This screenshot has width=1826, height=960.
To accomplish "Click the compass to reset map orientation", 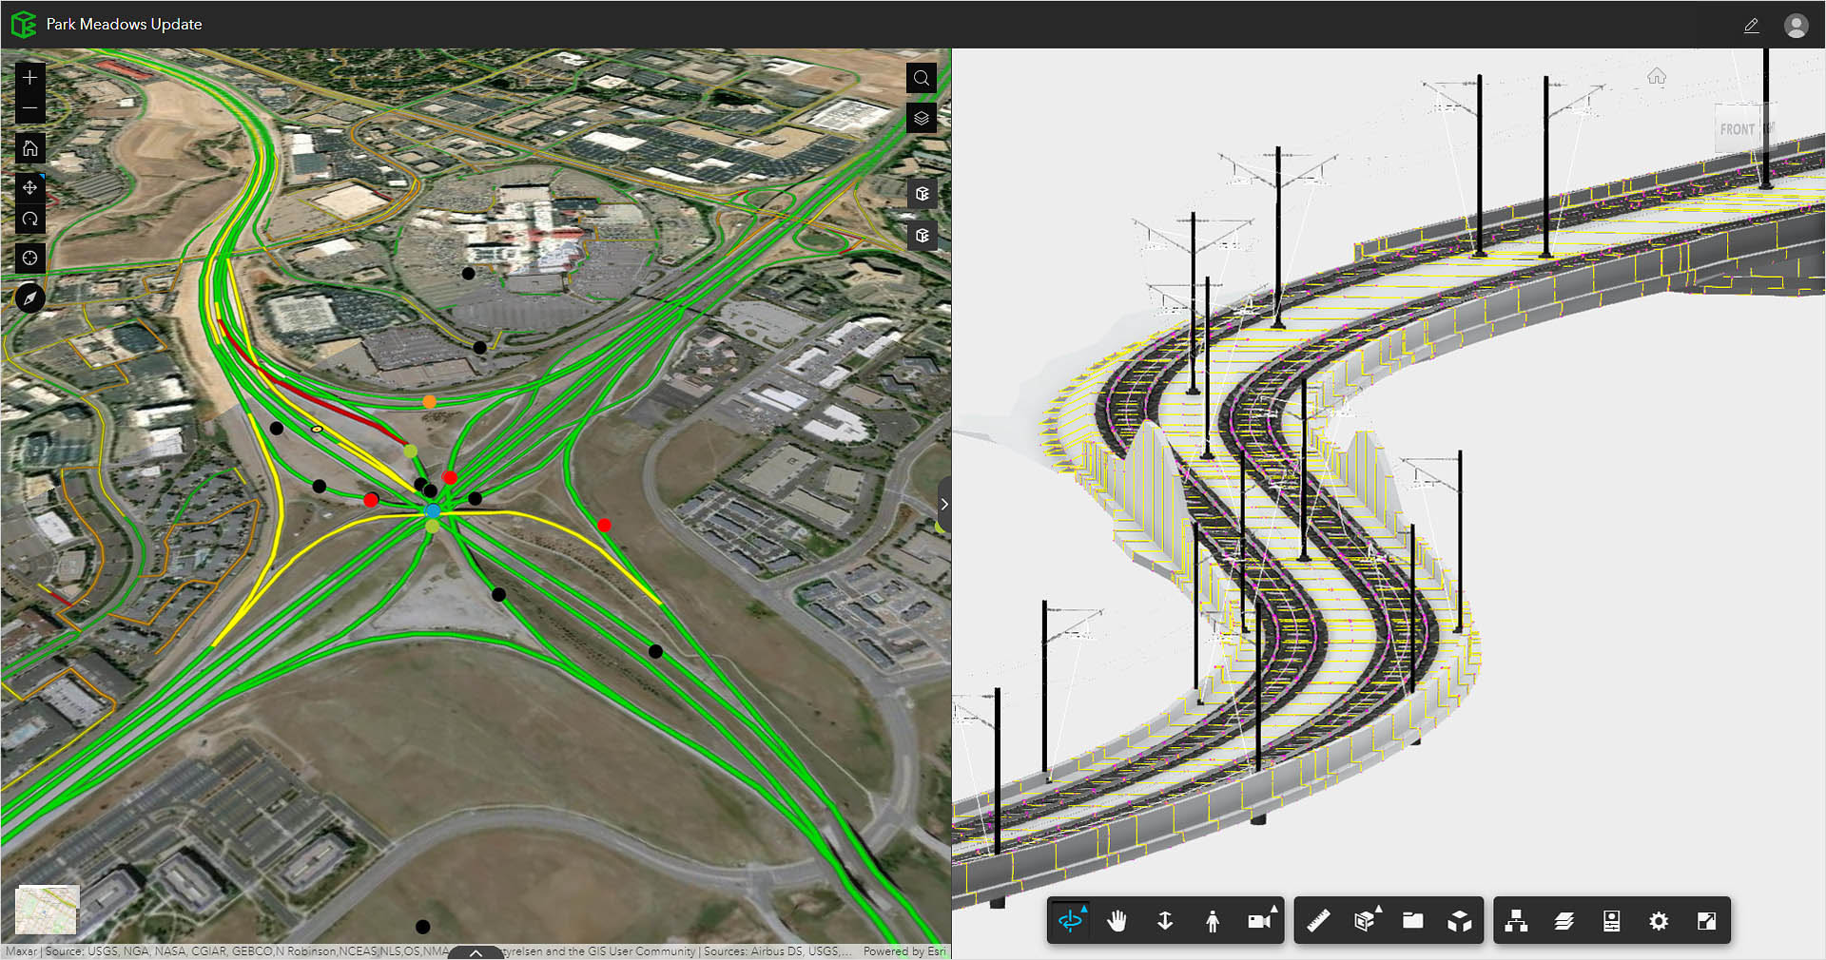I will pos(29,298).
